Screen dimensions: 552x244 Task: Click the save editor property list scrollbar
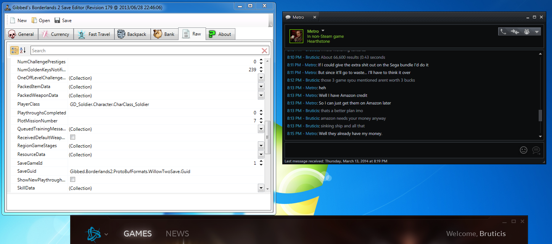coord(267,137)
